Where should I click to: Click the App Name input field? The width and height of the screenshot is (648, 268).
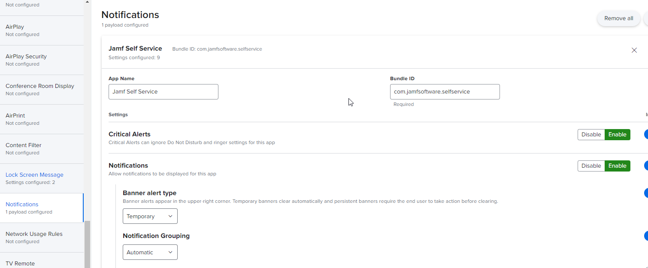(163, 92)
